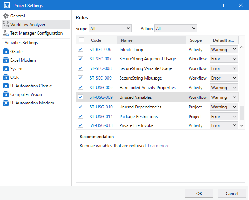Open the Scope filter dropdown
The width and height of the screenshot is (249, 200).
[x=110, y=28]
